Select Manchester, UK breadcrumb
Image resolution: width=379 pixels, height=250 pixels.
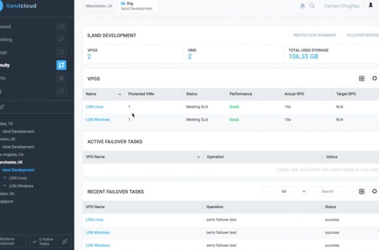coord(99,6)
